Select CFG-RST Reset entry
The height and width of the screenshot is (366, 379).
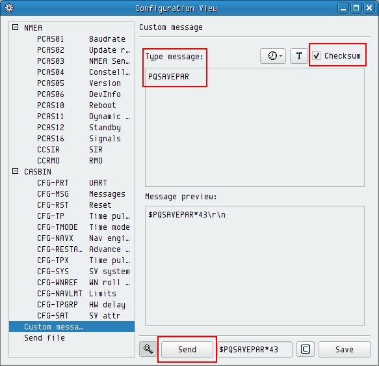[x=72, y=204]
